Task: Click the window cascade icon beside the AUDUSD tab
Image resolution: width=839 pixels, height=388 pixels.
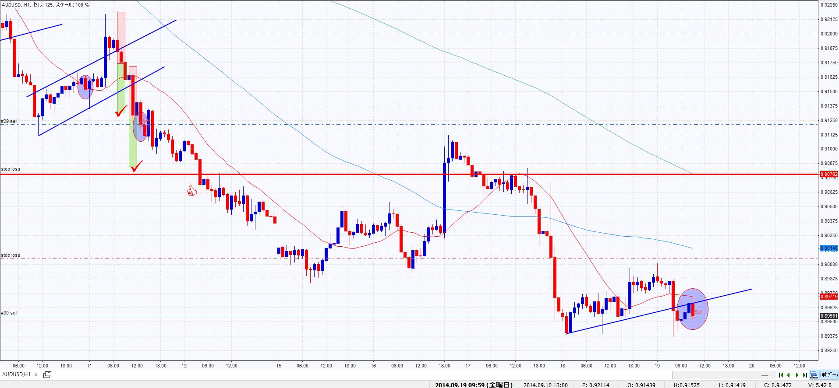Action: 47,374
